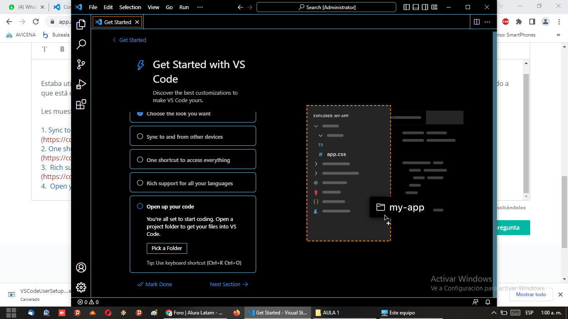Click Mostrar todo in downloads bar
Screen dimensions: 568x319
[x=531, y=294]
